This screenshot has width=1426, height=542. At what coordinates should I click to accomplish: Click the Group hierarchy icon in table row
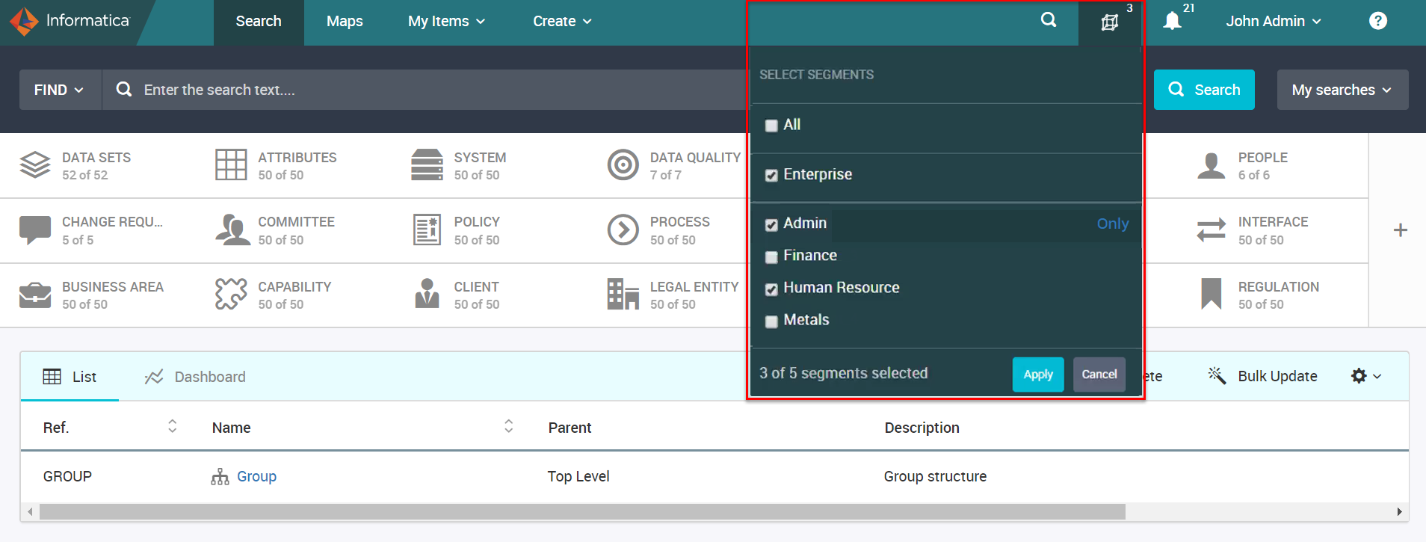point(220,477)
